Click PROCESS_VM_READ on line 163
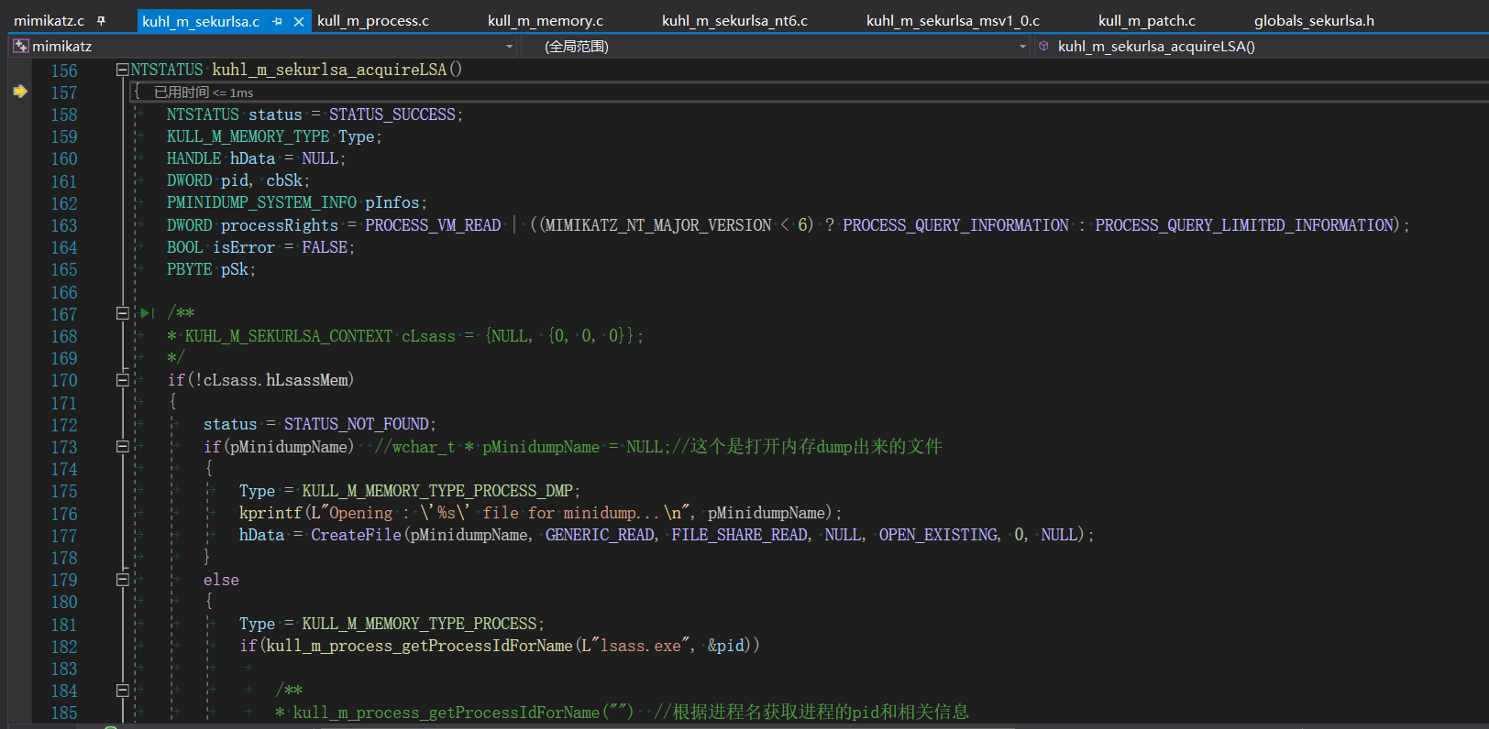Viewport: 1489px width, 729px height. (433, 225)
